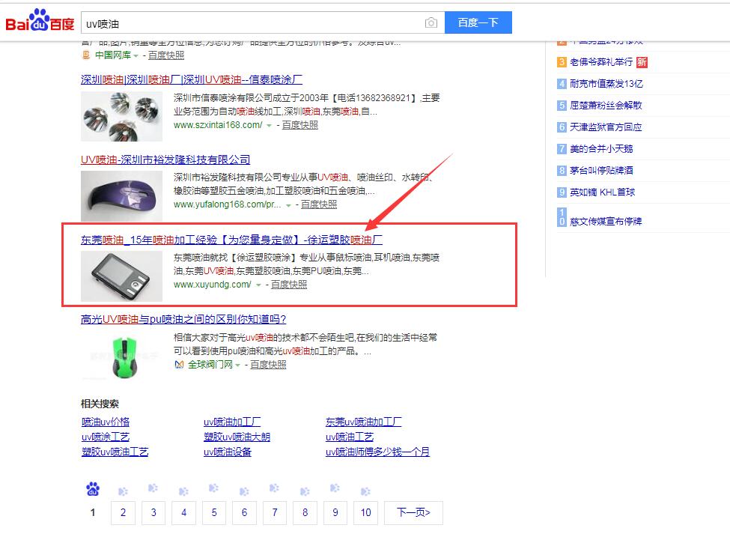Click the 下一页 next page button
Image resolution: width=730 pixels, height=534 pixels.
[413, 513]
